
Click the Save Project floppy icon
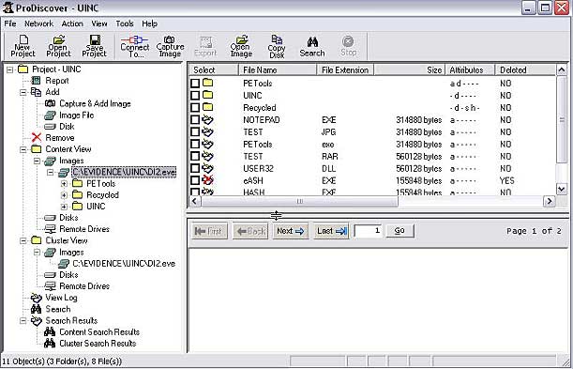(x=95, y=46)
